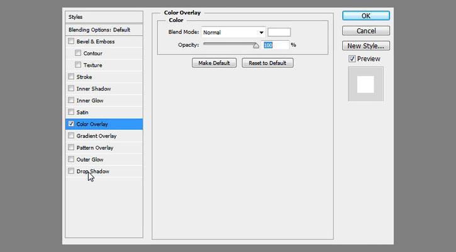Select the Inner Glow style label
This screenshot has height=252, width=456.
pyautogui.click(x=90, y=101)
